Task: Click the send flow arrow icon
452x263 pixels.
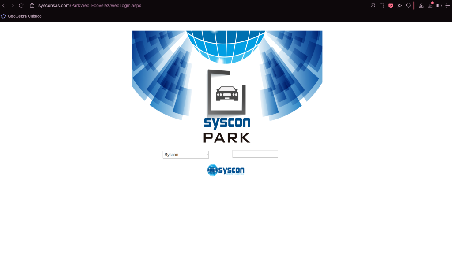Action: (399, 5)
